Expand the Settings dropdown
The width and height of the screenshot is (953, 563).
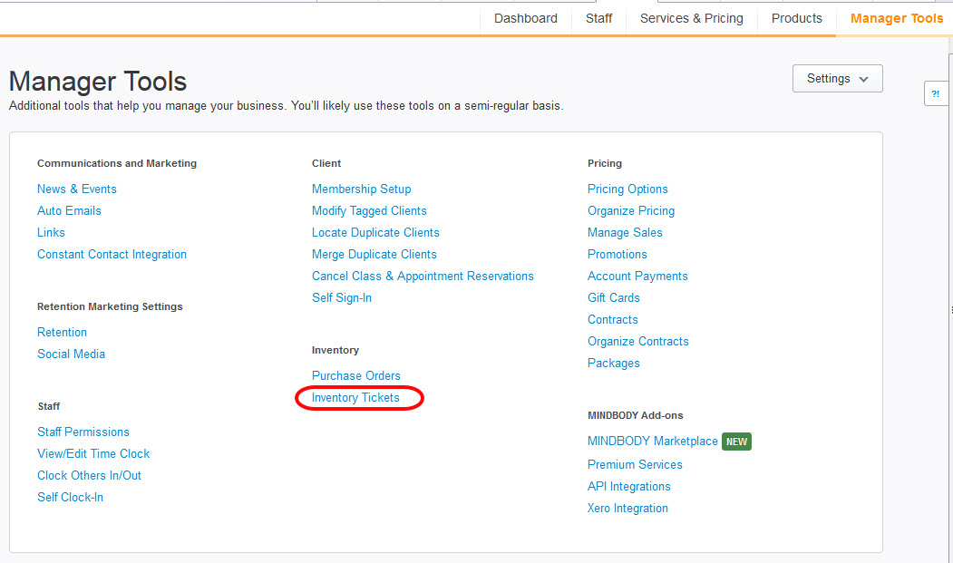pos(837,79)
